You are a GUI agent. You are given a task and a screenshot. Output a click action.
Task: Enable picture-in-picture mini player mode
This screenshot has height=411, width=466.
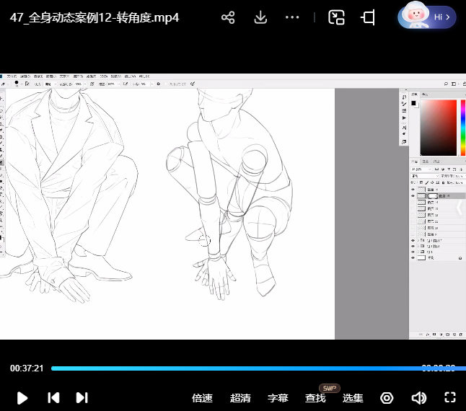click(x=336, y=18)
